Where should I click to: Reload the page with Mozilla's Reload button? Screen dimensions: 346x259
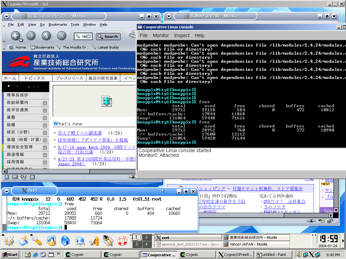pyautogui.click(x=46, y=35)
